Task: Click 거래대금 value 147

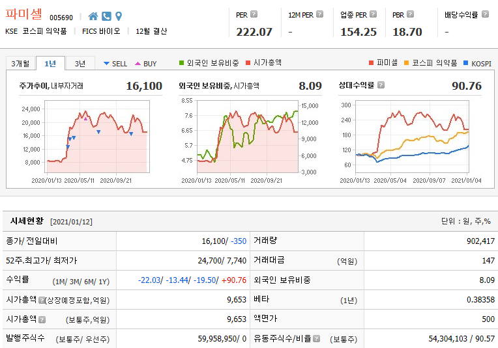Action: pos(488,261)
